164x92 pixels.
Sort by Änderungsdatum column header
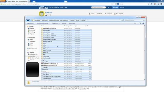click(68, 26)
